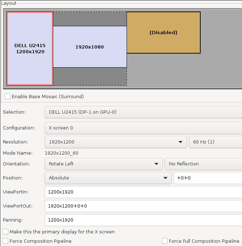Click the Mode Name value 1920x1200_60

click(61, 153)
